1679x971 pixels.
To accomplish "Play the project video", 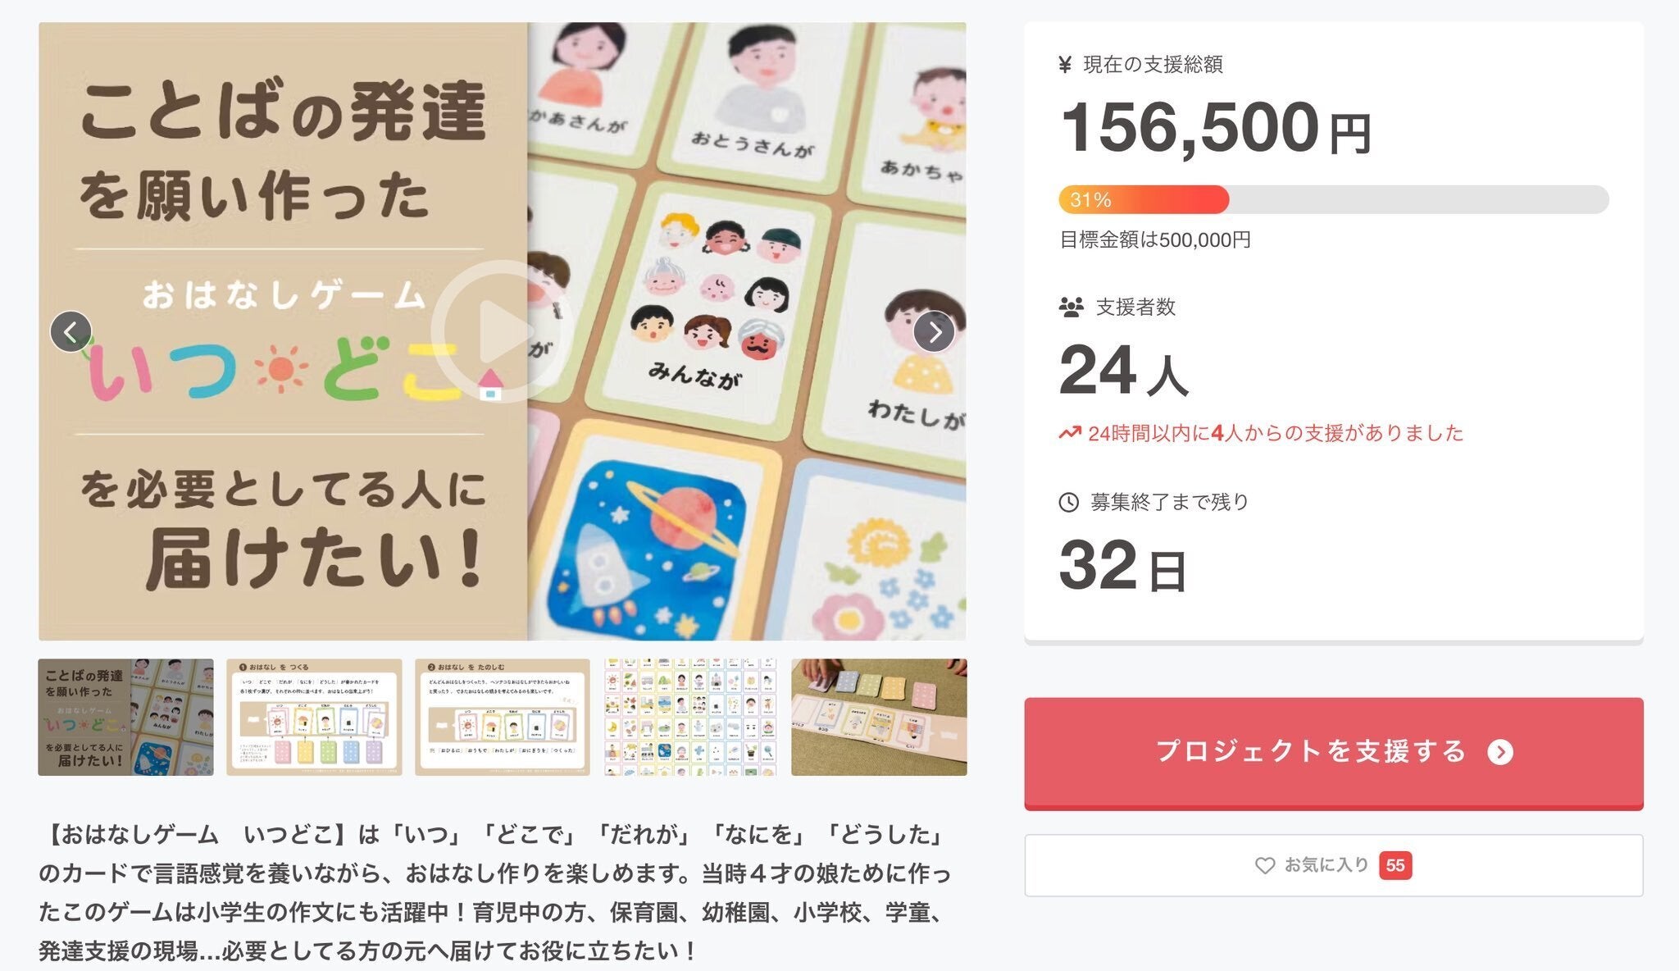I will click(495, 331).
